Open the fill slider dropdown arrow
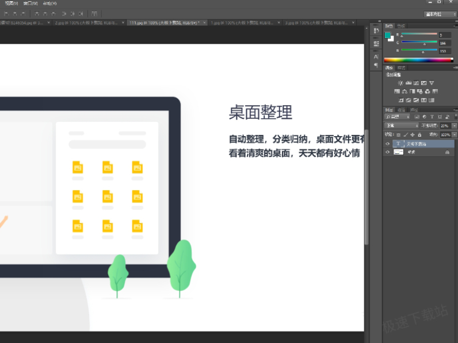 point(454,135)
